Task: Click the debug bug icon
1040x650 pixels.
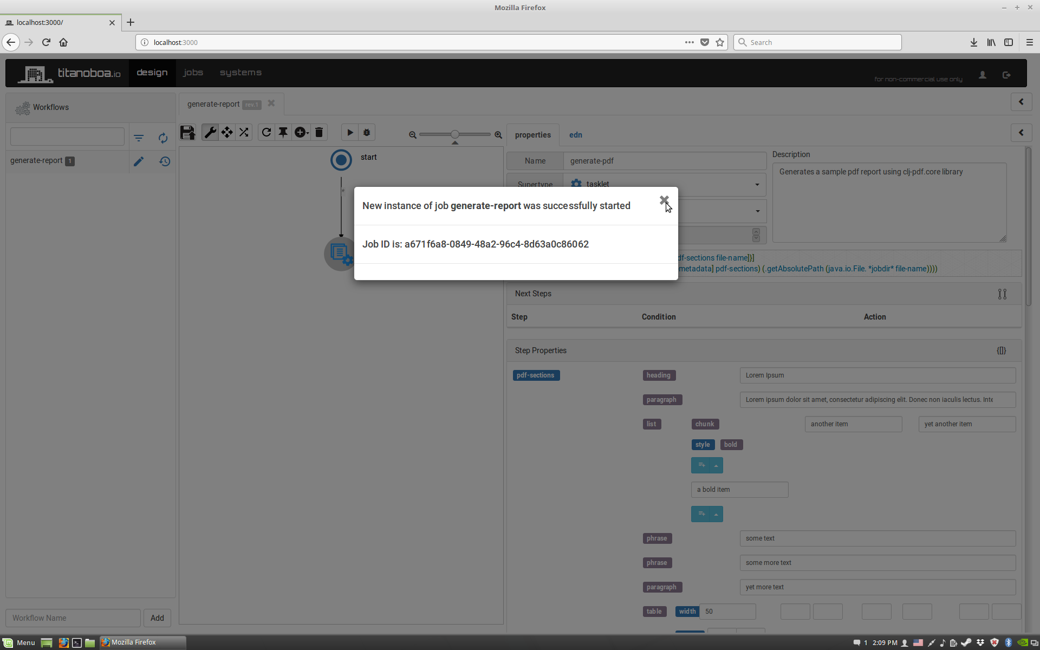Action: (x=367, y=133)
